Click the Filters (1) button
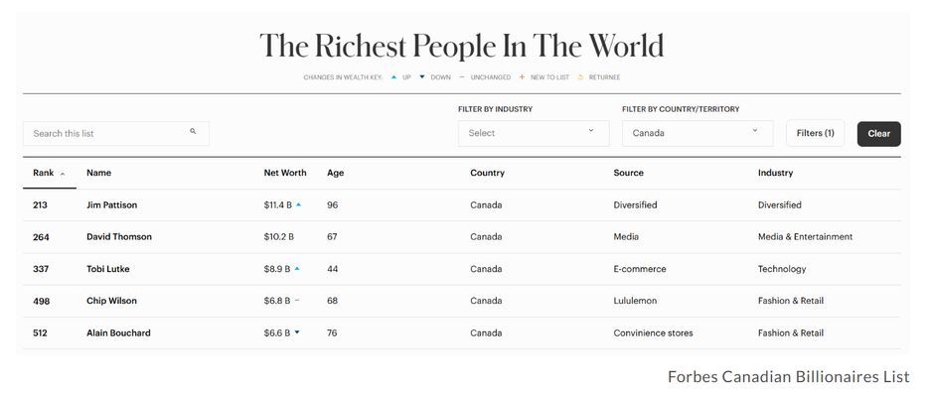This screenshot has width=932, height=393. click(x=815, y=133)
